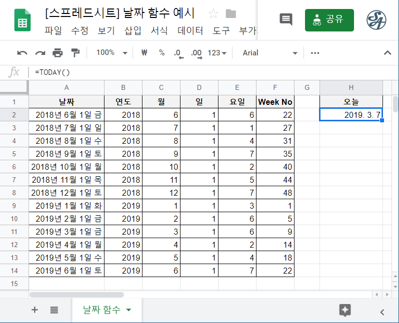Screen dimensions: 399x323
Task: Apply Korean won currency format
Action: click(144, 53)
